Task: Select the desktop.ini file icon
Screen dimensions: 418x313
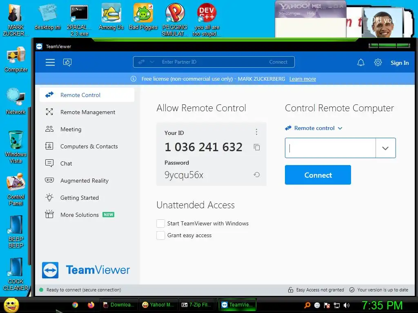Action: click(x=47, y=17)
